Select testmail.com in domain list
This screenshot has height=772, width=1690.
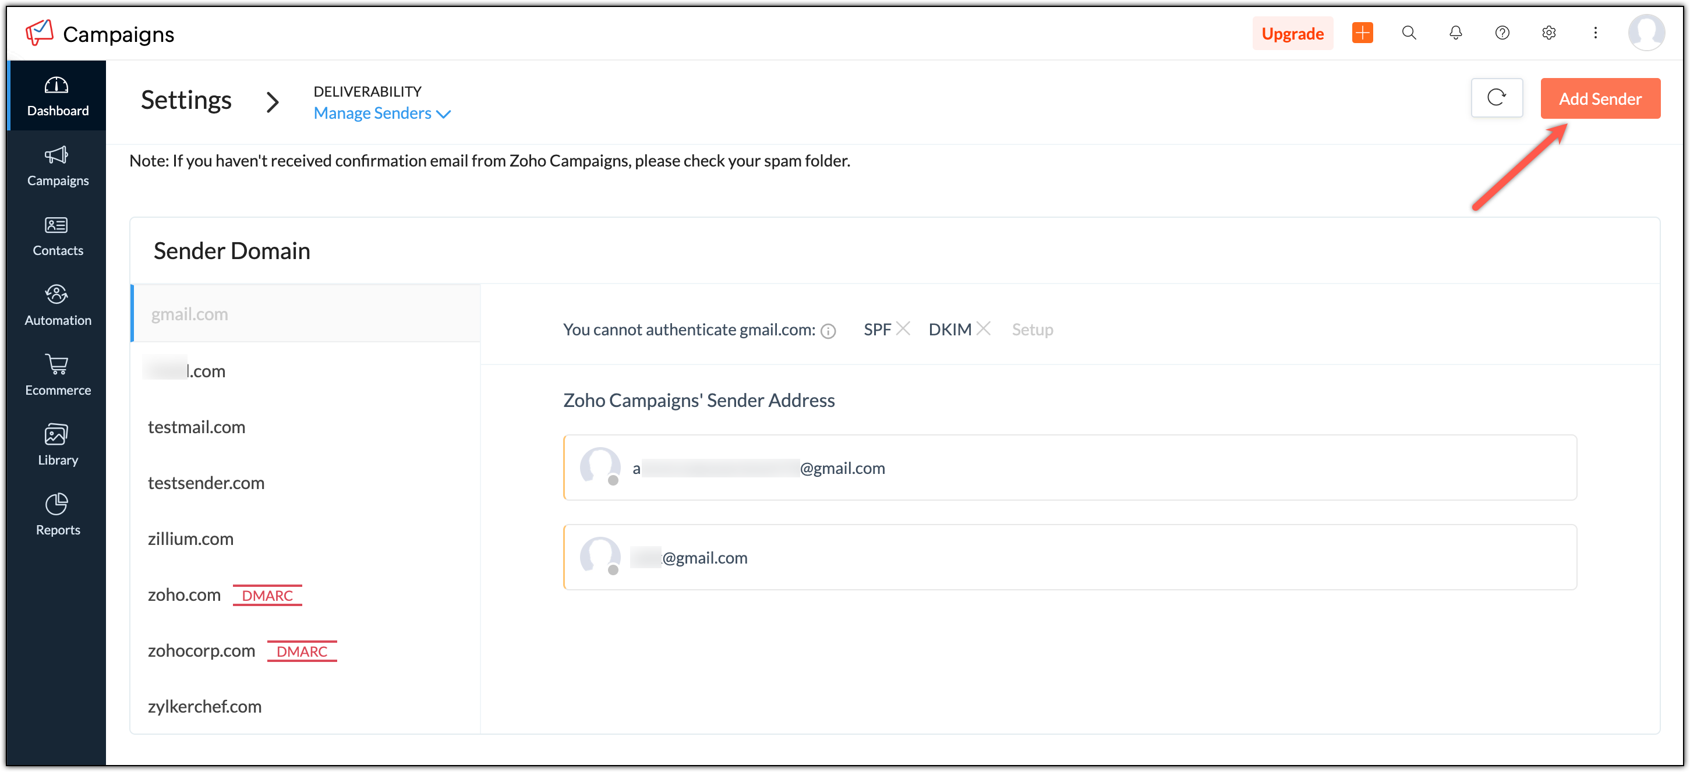pyautogui.click(x=196, y=427)
